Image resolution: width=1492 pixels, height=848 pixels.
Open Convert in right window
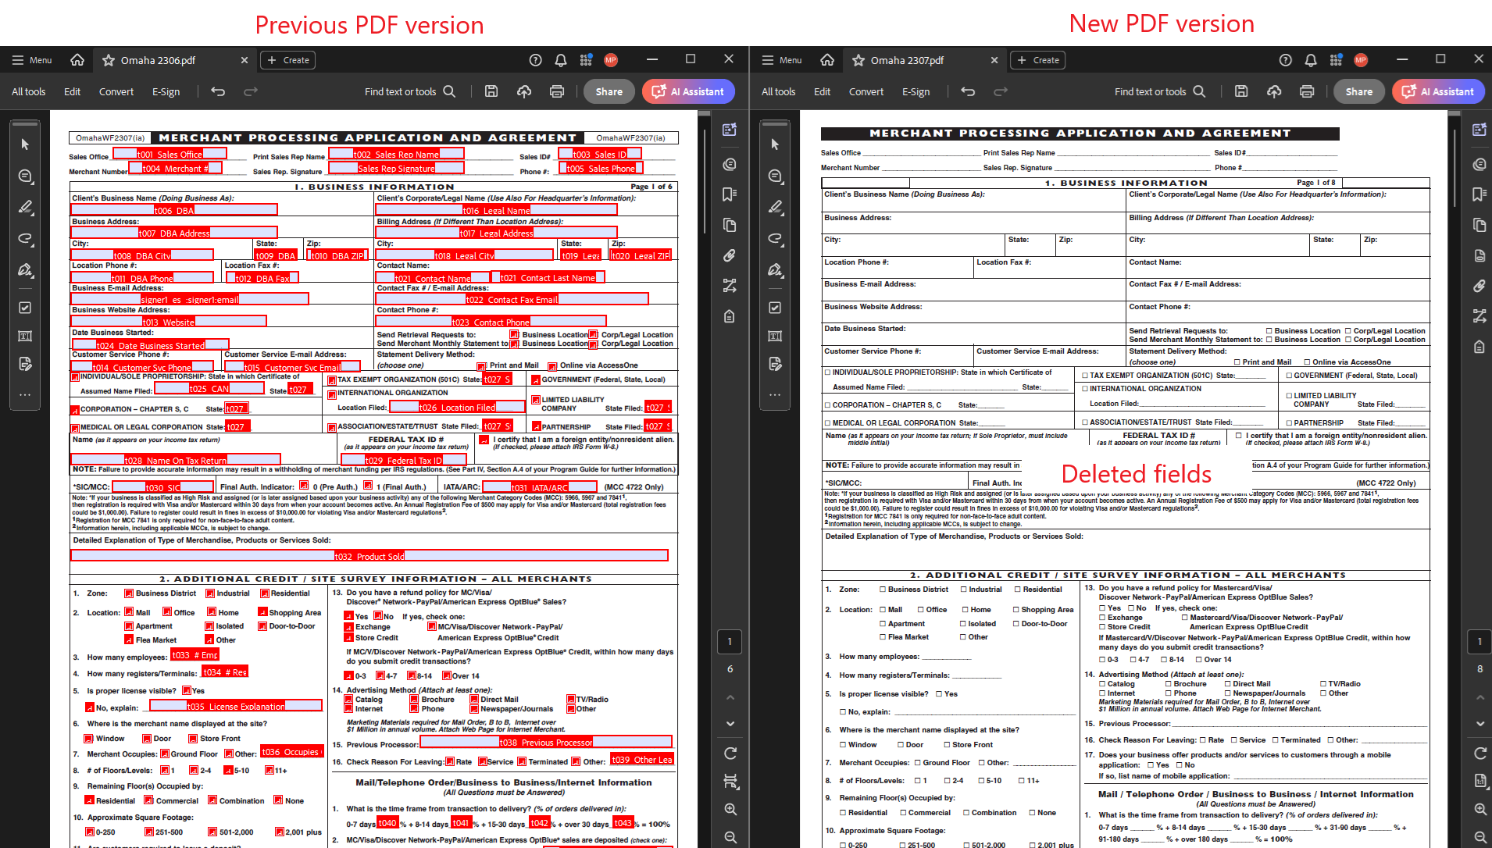click(x=866, y=91)
